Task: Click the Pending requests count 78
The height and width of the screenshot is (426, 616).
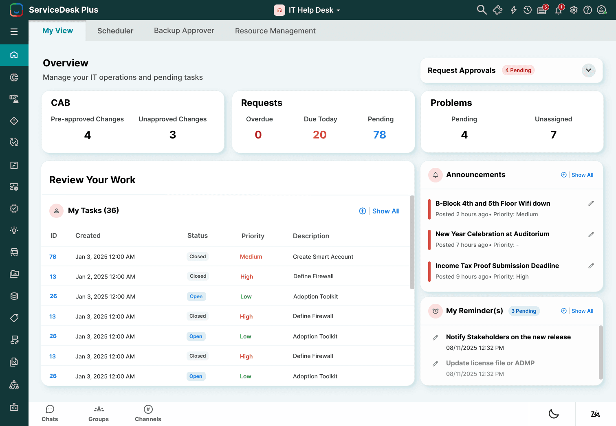Action: 379,135
